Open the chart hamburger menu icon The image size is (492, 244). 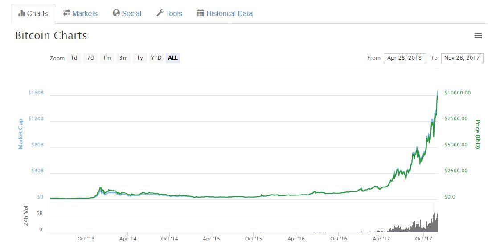click(478, 36)
